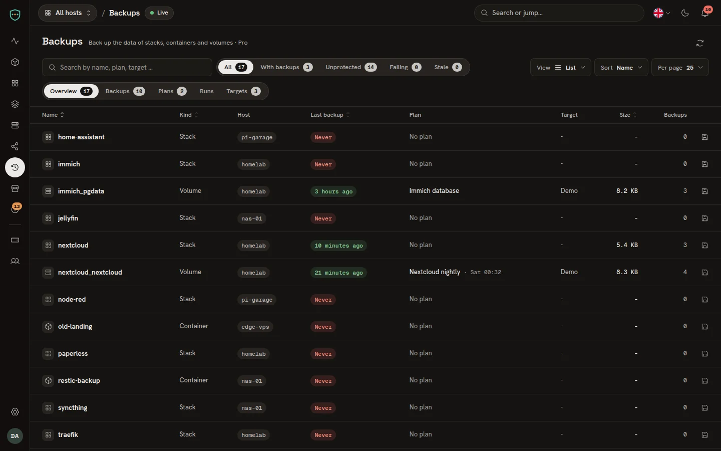Focus the Search or jump field
Screen dimensions: 721x451
coord(559,13)
